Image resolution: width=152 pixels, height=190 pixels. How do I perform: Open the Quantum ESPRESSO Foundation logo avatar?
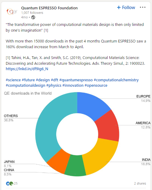tap(12, 12)
